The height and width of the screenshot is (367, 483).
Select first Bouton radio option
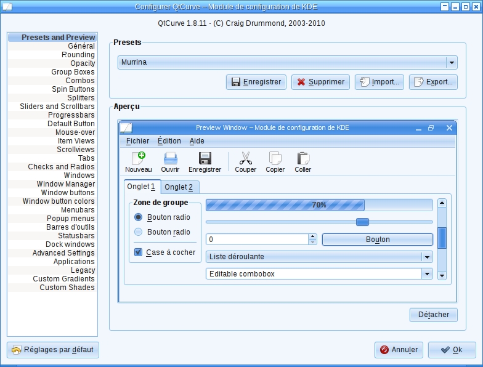click(138, 217)
